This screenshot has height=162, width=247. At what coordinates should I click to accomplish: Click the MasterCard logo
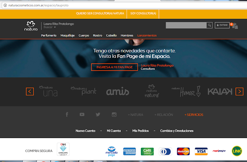183,152
